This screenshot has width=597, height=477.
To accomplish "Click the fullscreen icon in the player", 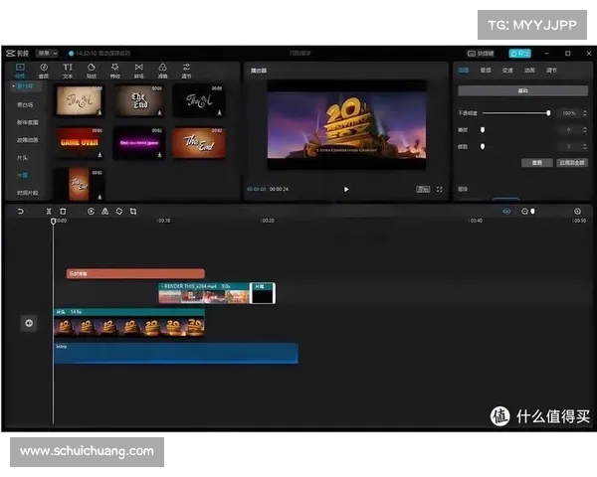I will pyautogui.click(x=440, y=189).
